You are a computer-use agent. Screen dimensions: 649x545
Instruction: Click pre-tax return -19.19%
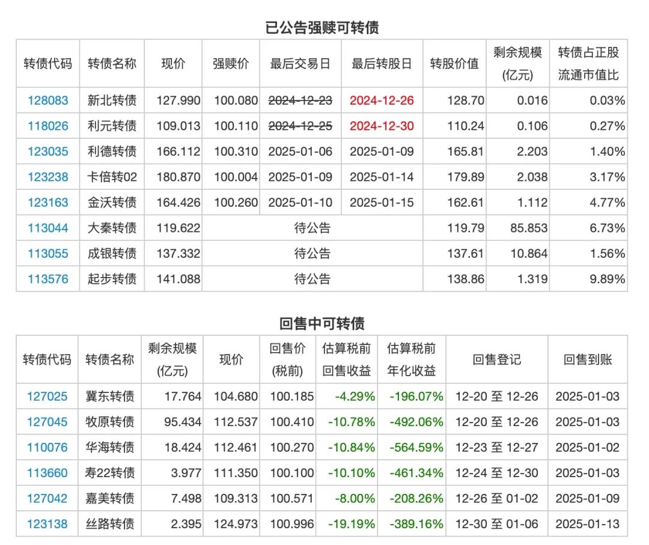[x=352, y=524]
